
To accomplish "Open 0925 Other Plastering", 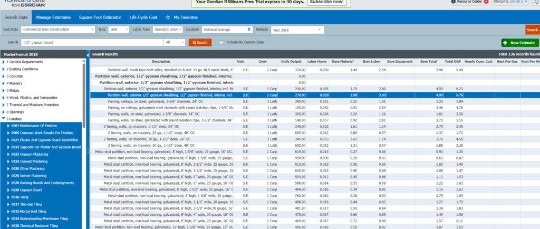I will click(x=28, y=169).
